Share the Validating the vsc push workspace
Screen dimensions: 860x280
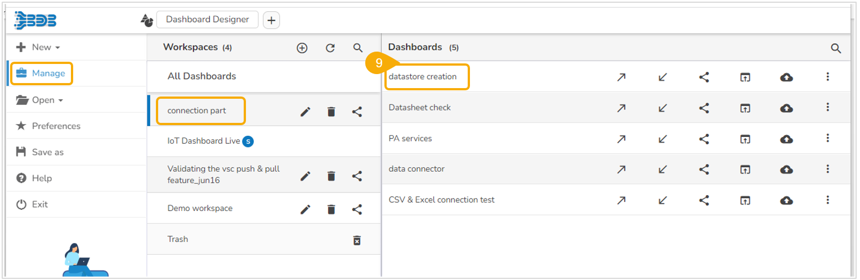click(x=357, y=176)
